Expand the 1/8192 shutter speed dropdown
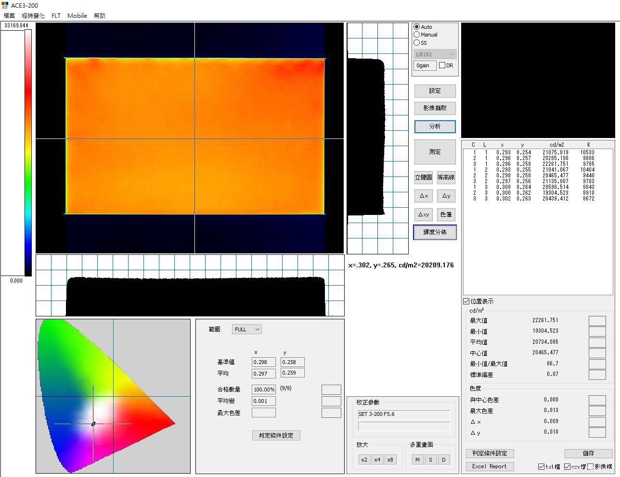Screen dimensions: 620x477 pos(435,54)
